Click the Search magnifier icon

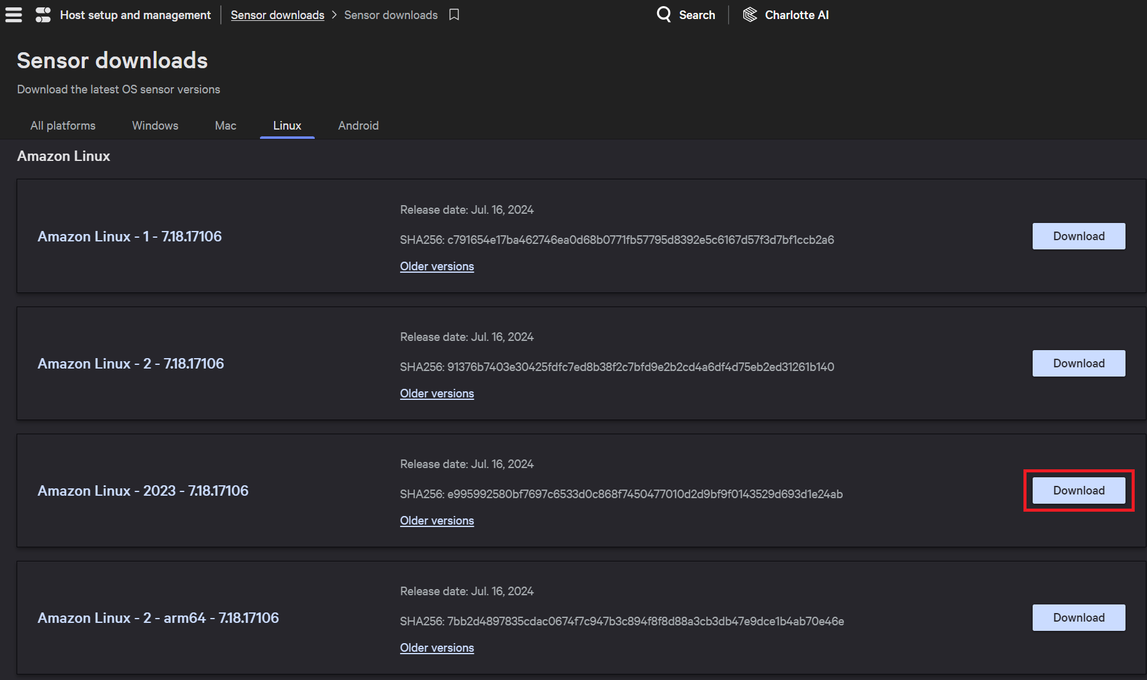[664, 14]
